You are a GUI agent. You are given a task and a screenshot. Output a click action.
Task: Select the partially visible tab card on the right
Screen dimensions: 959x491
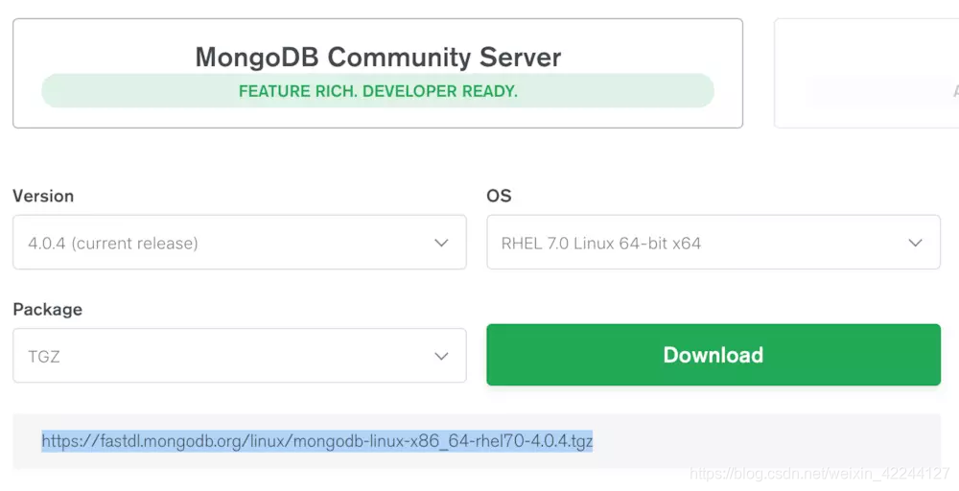click(867, 74)
